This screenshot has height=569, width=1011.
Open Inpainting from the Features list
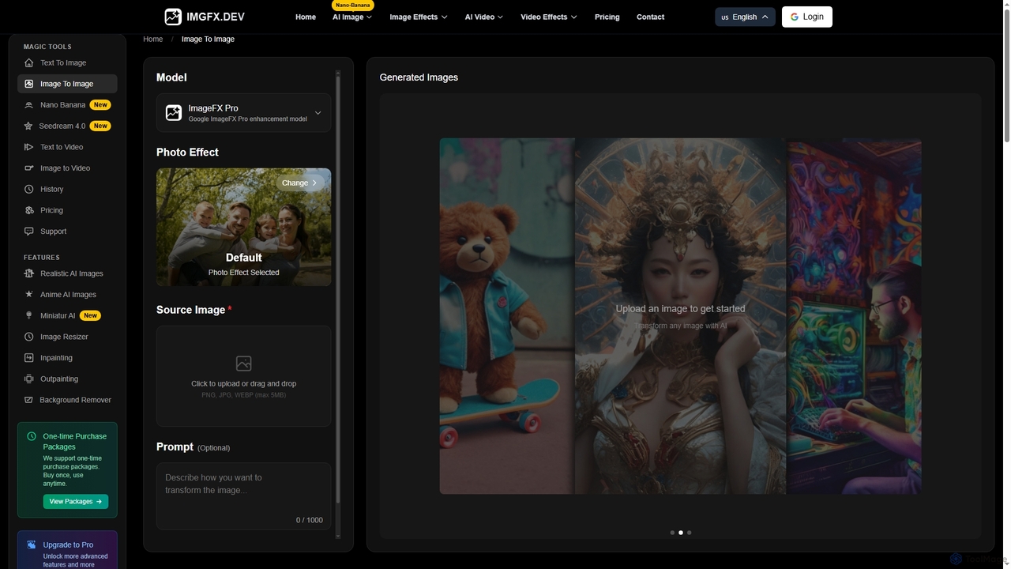coord(67,357)
